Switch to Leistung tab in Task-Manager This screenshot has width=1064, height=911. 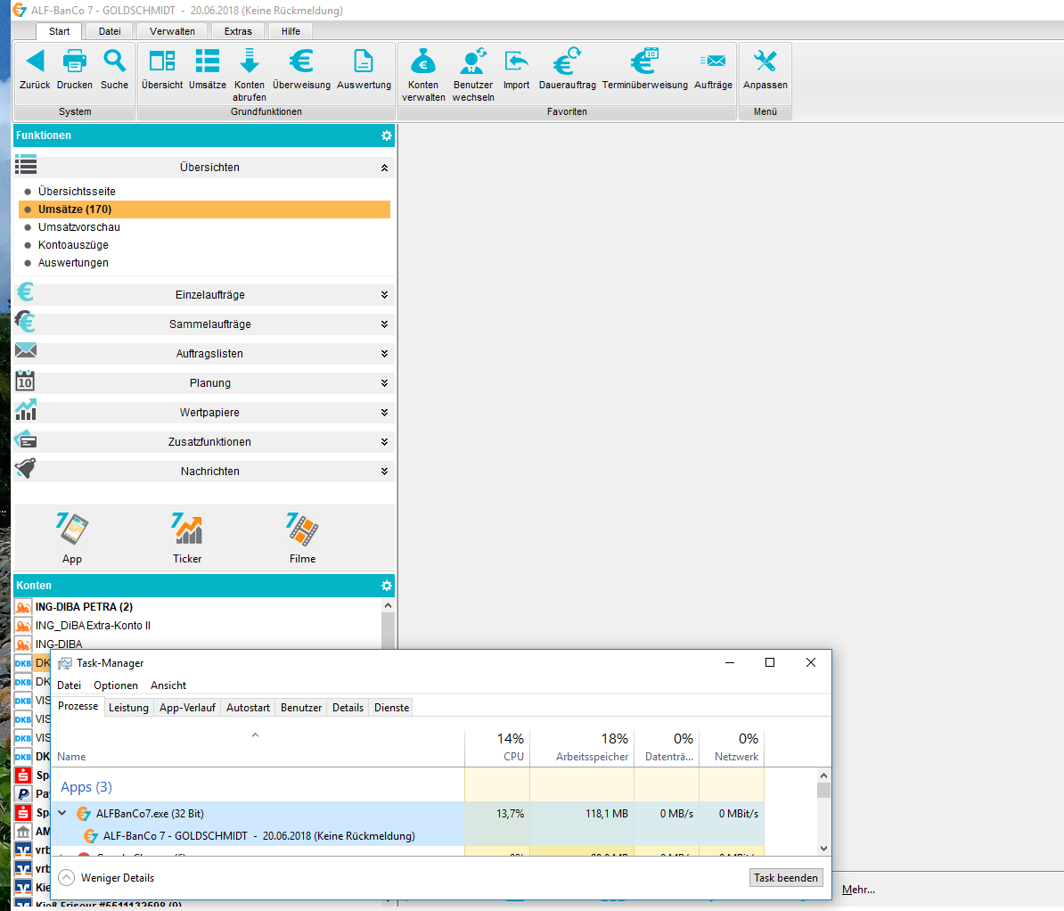coord(128,708)
